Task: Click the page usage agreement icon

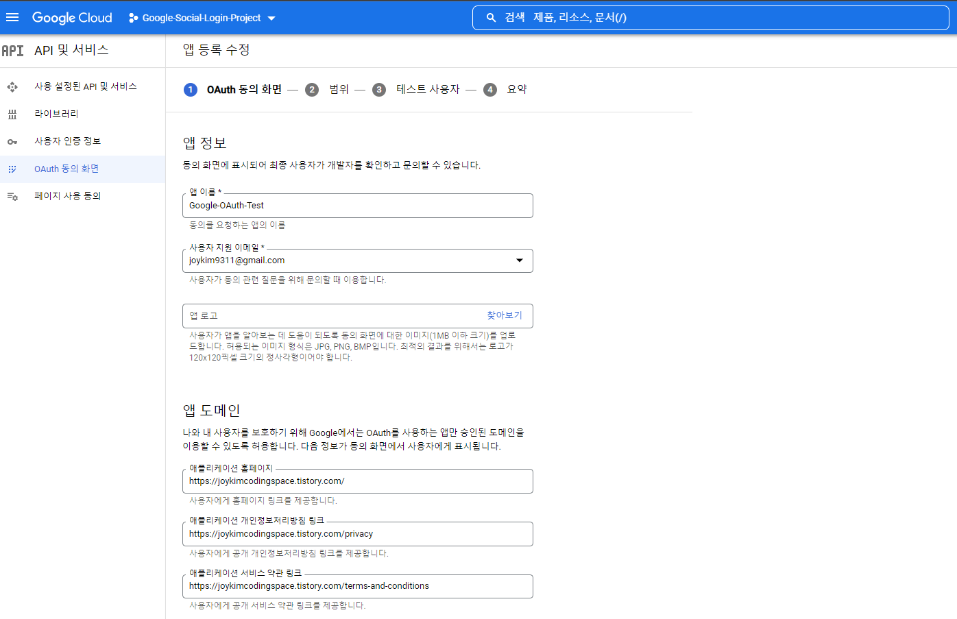Action: pos(12,196)
